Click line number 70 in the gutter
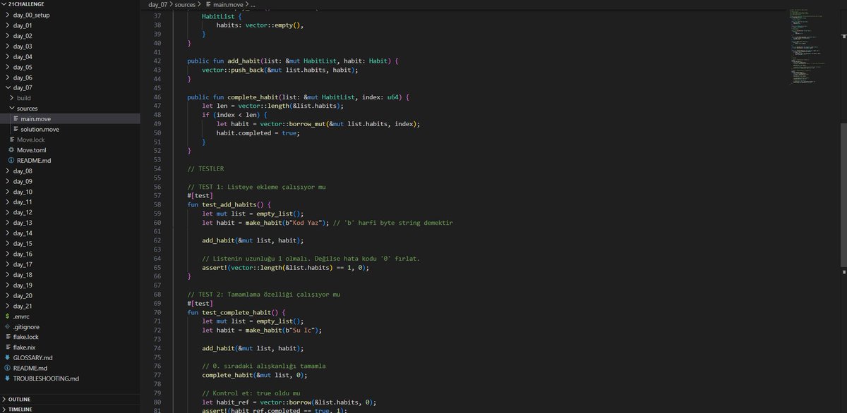 157,312
